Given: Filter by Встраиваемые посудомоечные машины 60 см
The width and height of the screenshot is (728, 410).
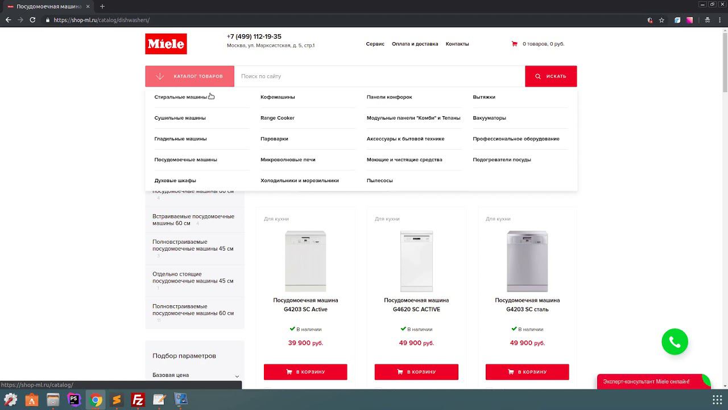Looking at the screenshot, I should click(193, 220).
